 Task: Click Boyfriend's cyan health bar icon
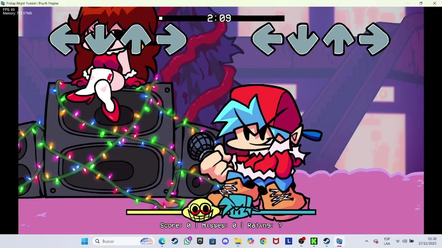click(238, 207)
